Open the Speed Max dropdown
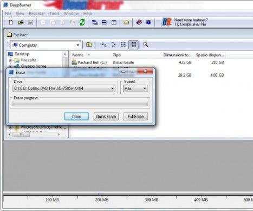 tap(135, 88)
